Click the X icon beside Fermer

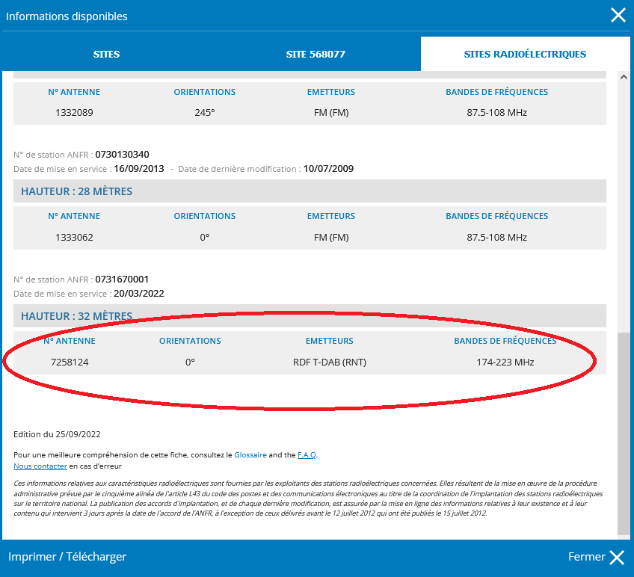point(617,557)
